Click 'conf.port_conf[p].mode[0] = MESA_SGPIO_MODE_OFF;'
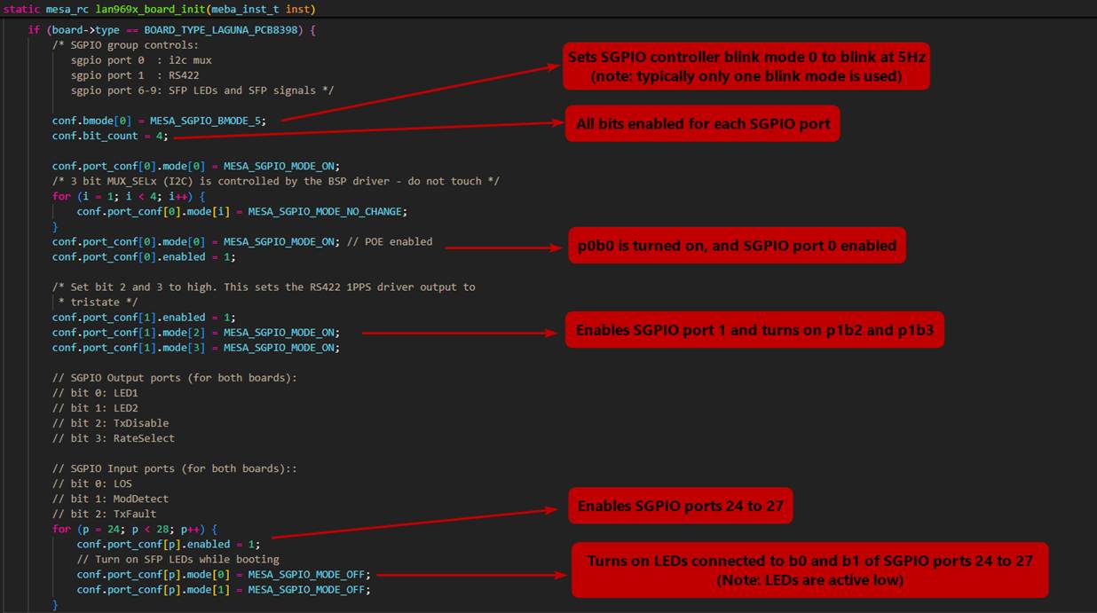 [224, 573]
